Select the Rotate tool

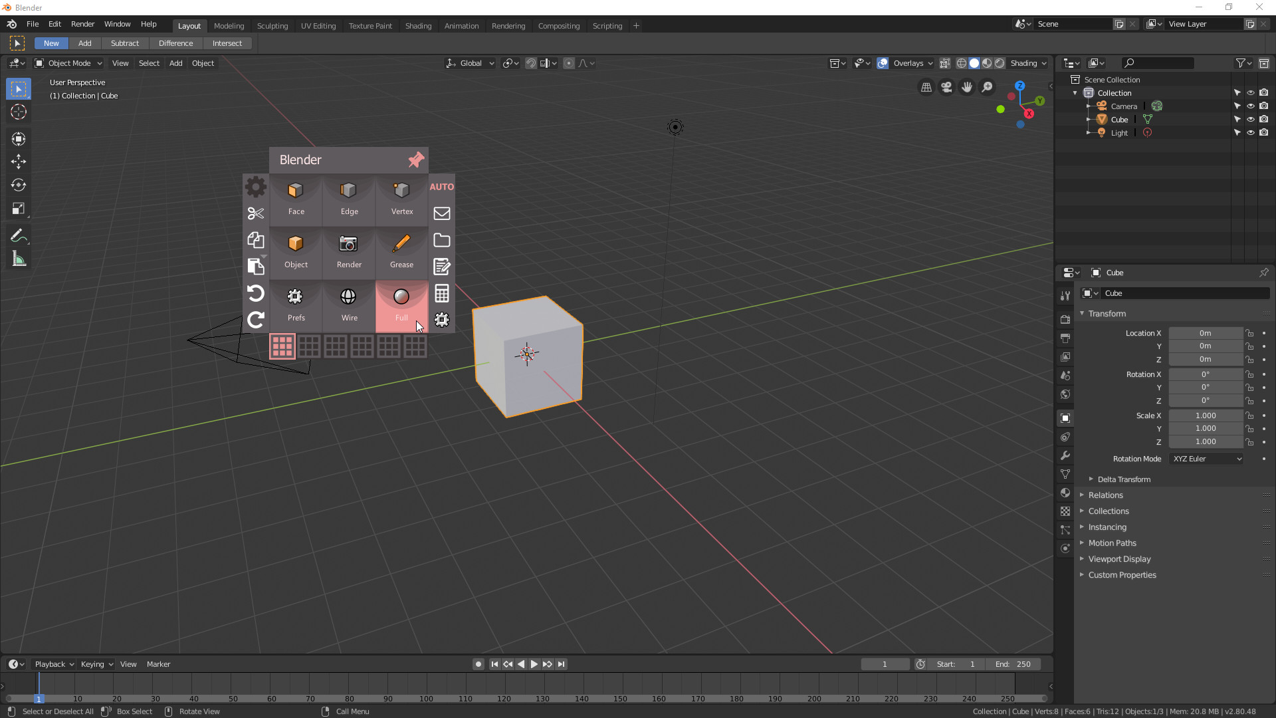click(18, 185)
